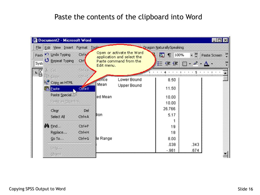The height and width of the screenshot is (195, 260).
Task: Open the zoom percentage dropdown arrow
Action: pos(191,55)
